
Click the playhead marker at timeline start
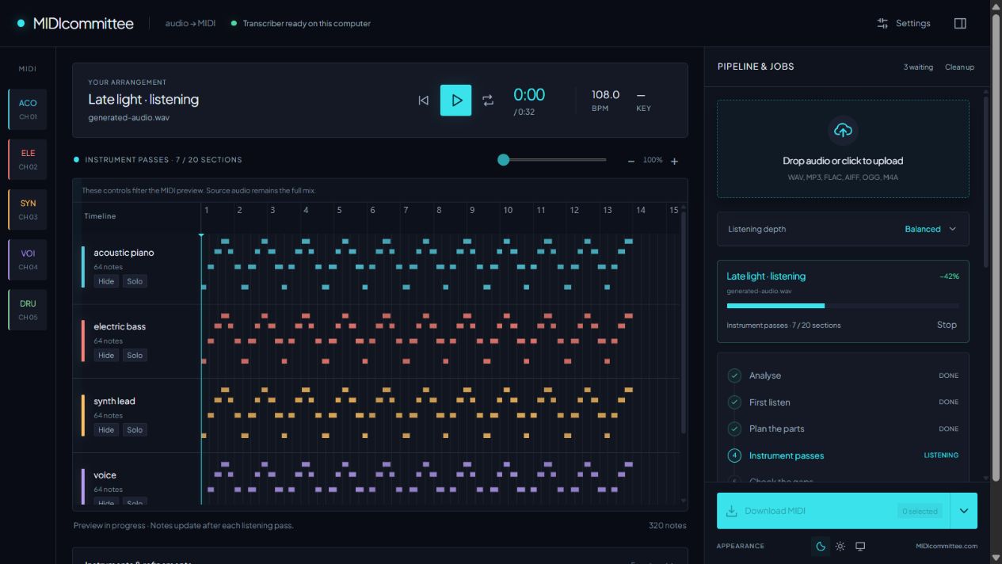click(201, 235)
